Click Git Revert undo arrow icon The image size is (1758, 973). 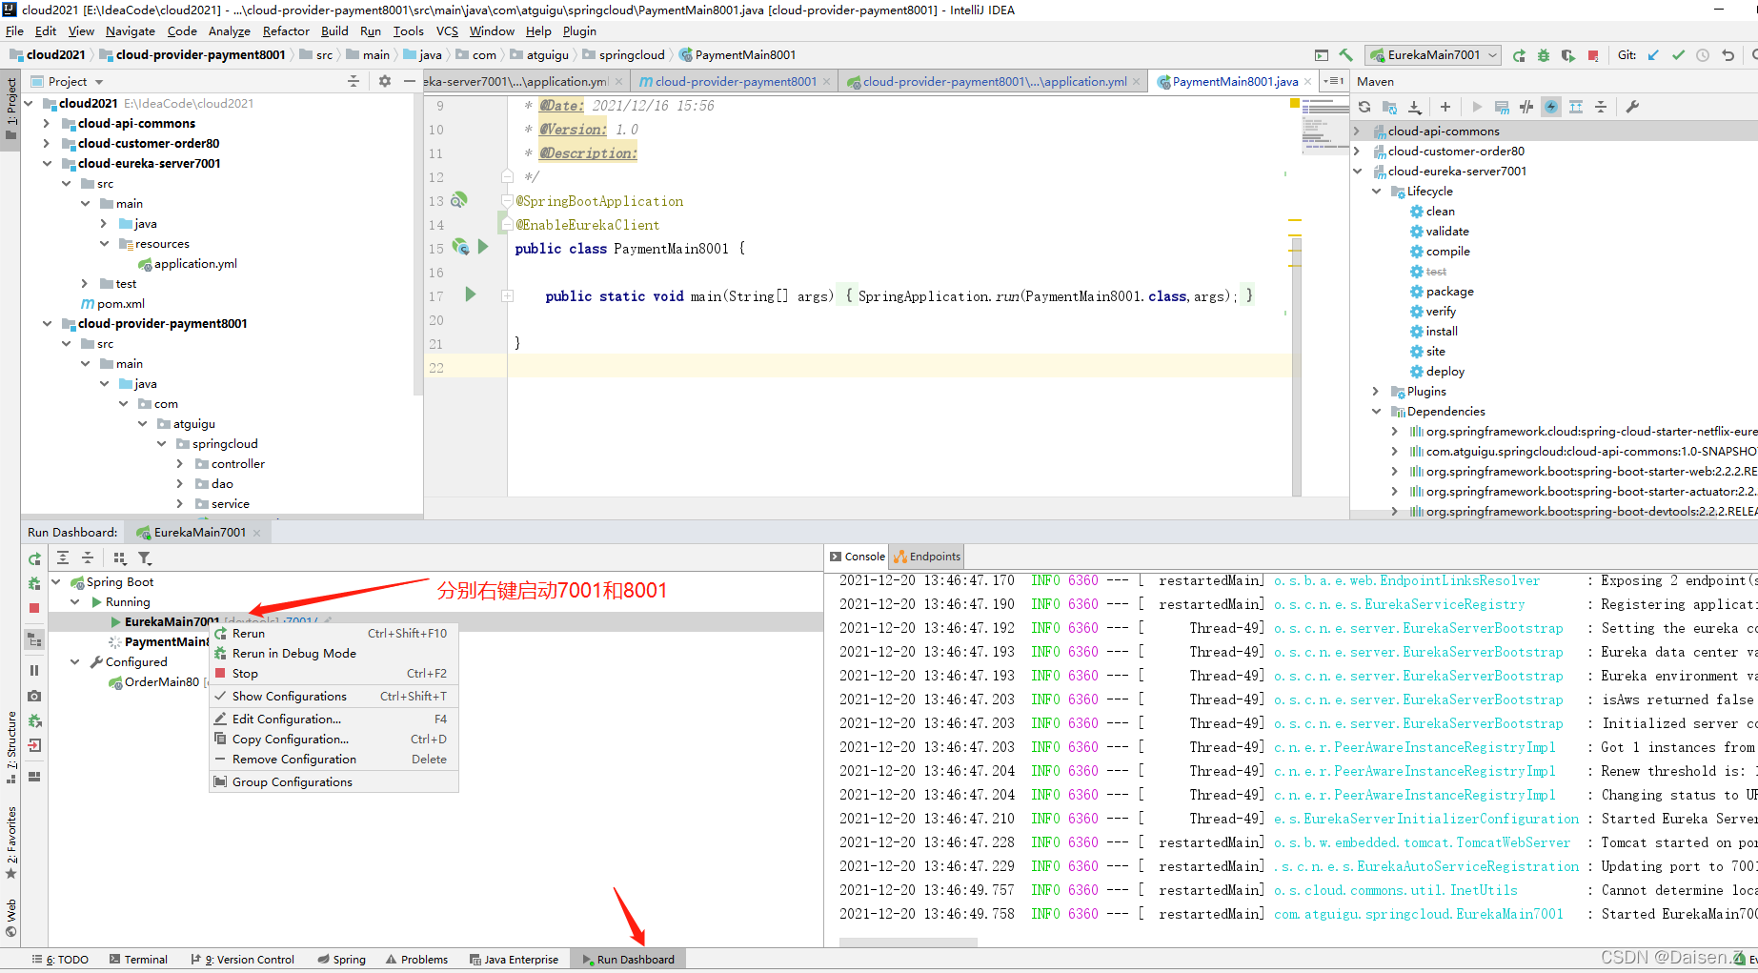[1728, 55]
